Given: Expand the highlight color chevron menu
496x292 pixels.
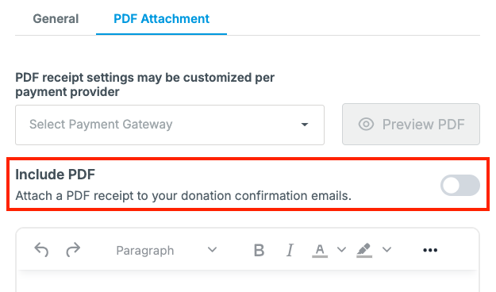Looking at the screenshot, I should (x=386, y=250).
